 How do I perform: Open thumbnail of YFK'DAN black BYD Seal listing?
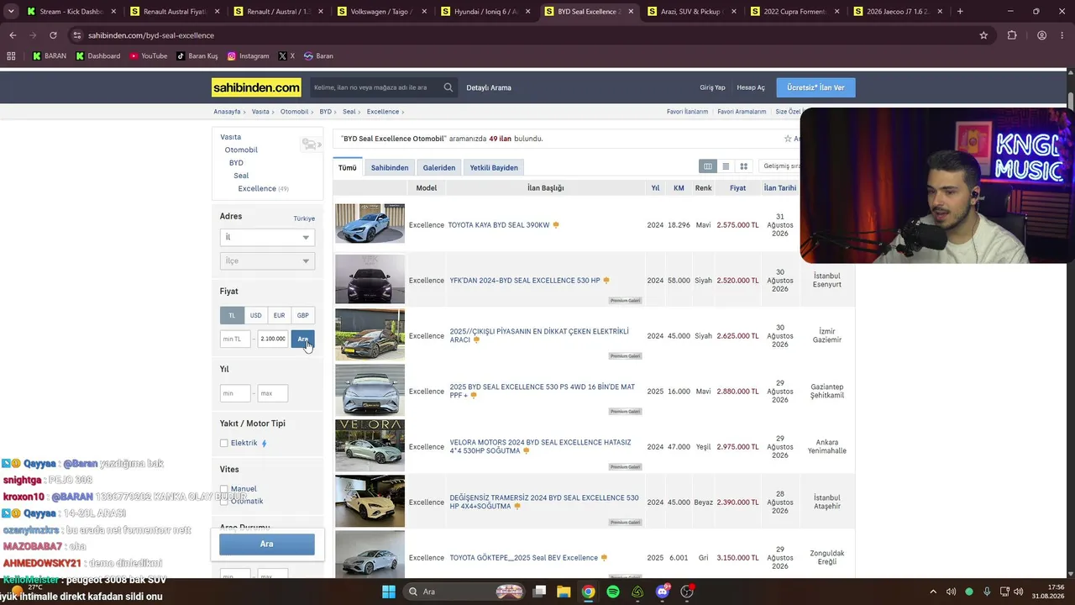(x=370, y=279)
